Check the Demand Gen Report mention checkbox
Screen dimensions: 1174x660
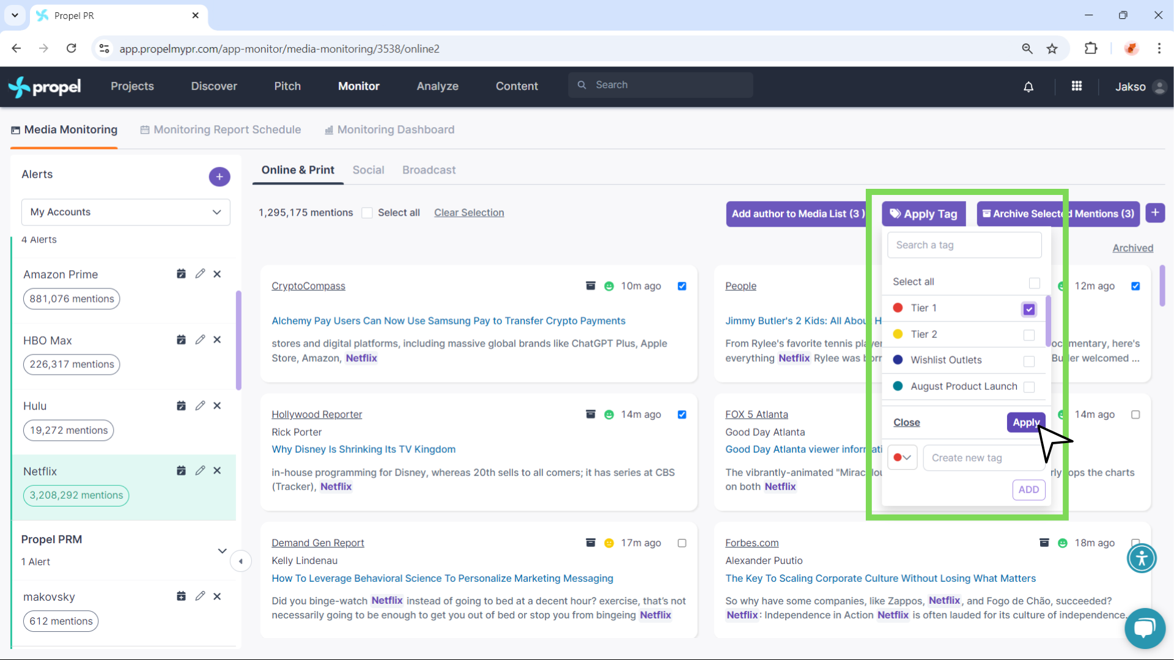coord(682,543)
